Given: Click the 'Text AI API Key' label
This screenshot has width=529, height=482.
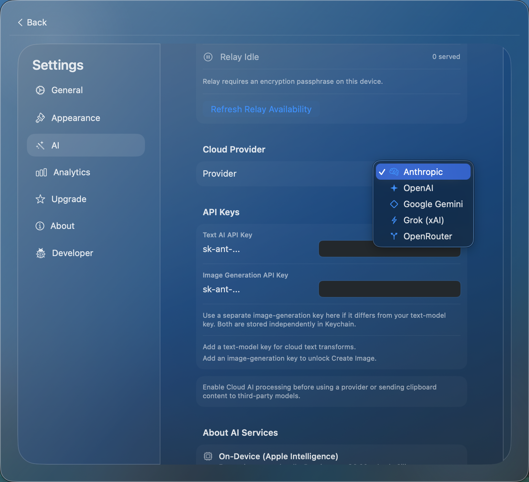Looking at the screenshot, I should [227, 235].
